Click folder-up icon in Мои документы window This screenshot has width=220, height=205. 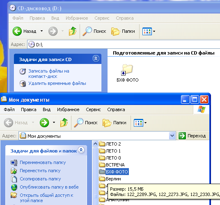64,123
